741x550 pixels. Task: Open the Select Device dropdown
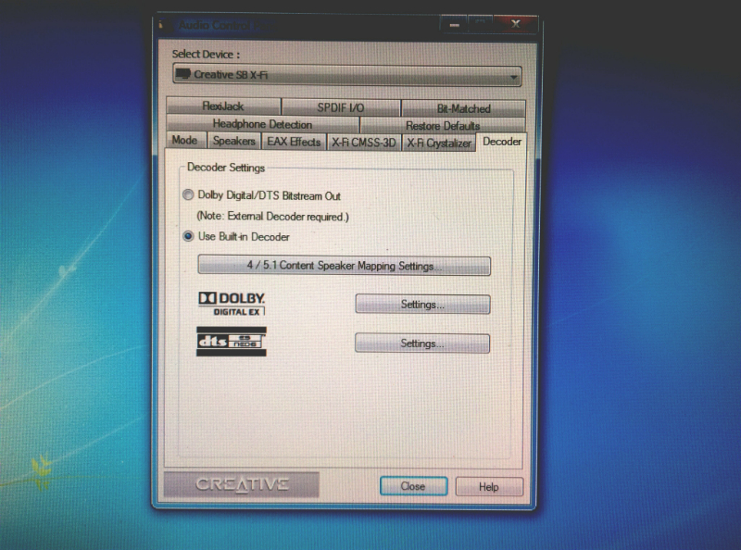coord(347,76)
